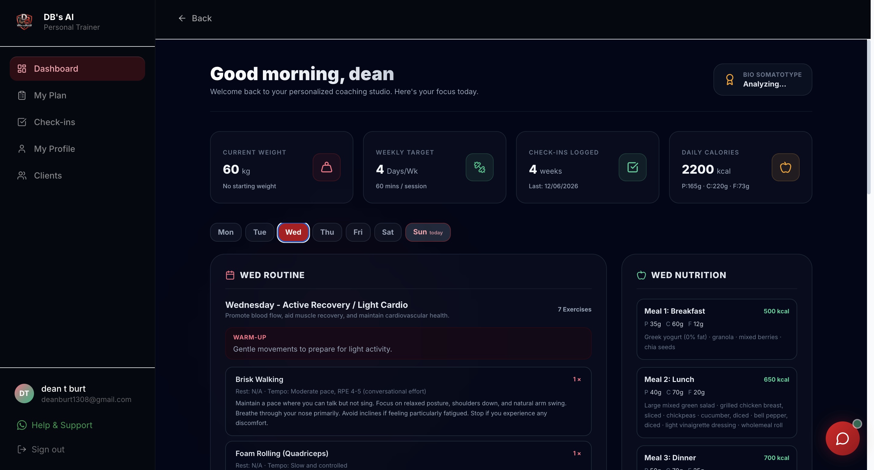The height and width of the screenshot is (470, 874).
Task: Click the 500 kcal breakfast value
Action: [776, 311]
